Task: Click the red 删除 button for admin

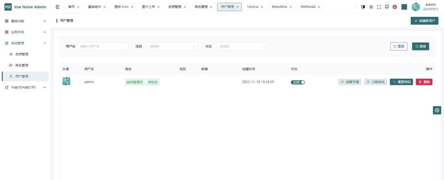Action: tap(424, 82)
